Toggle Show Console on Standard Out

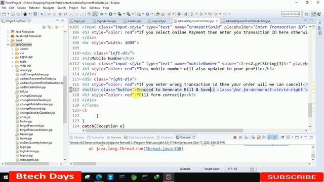click(270, 137)
